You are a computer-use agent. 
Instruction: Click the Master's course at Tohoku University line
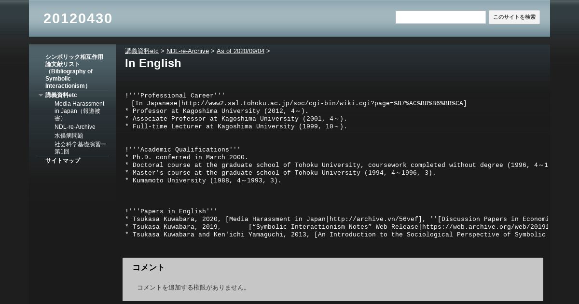(x=280, y=173)
